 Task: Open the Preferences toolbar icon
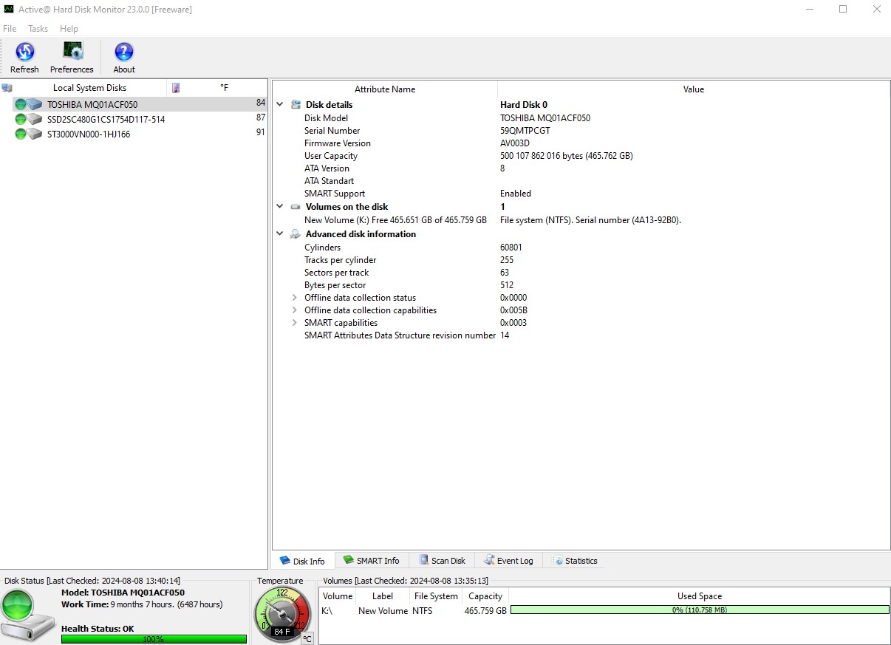coord(71,52)
